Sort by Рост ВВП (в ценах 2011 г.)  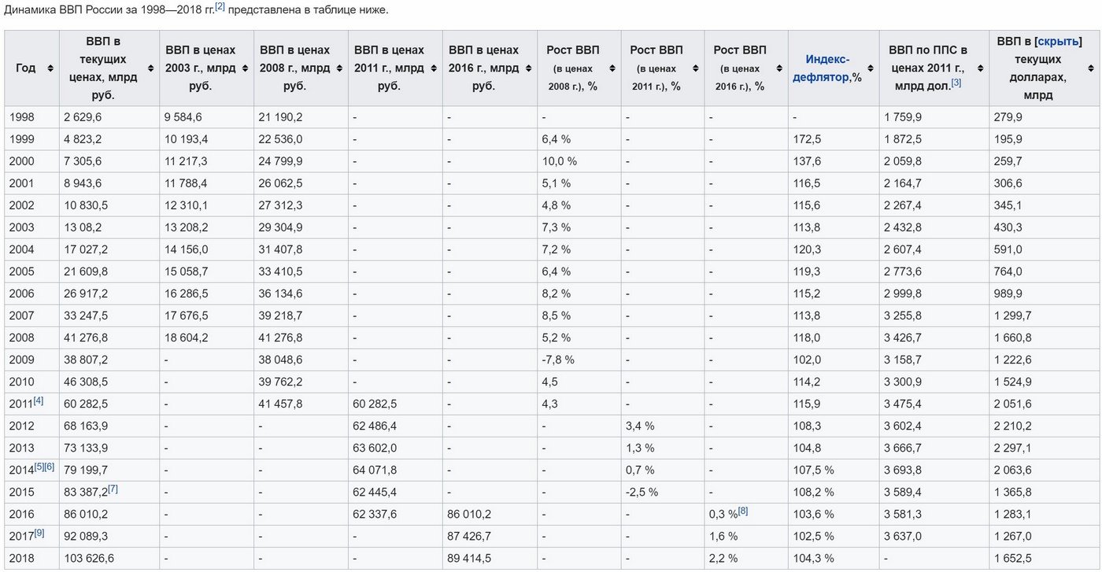695,68
